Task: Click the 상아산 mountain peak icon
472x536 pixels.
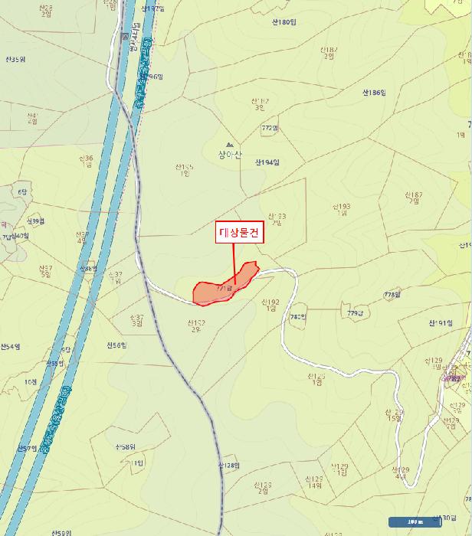Action: pos(230,145)
